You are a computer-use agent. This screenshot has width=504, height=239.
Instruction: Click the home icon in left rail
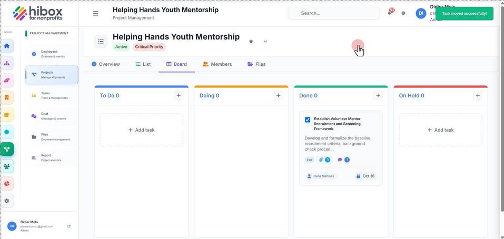[x=7, y=46]
